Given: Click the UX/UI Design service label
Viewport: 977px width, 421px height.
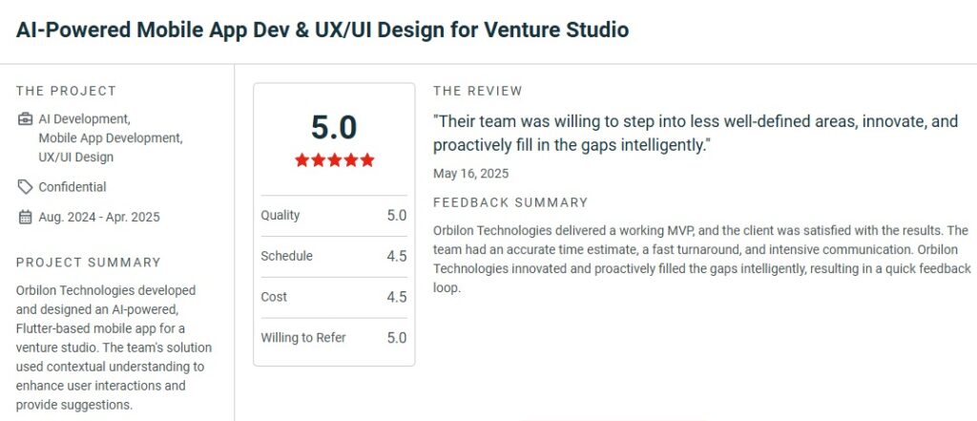Looking at the screenshot, I should point(77,156).
